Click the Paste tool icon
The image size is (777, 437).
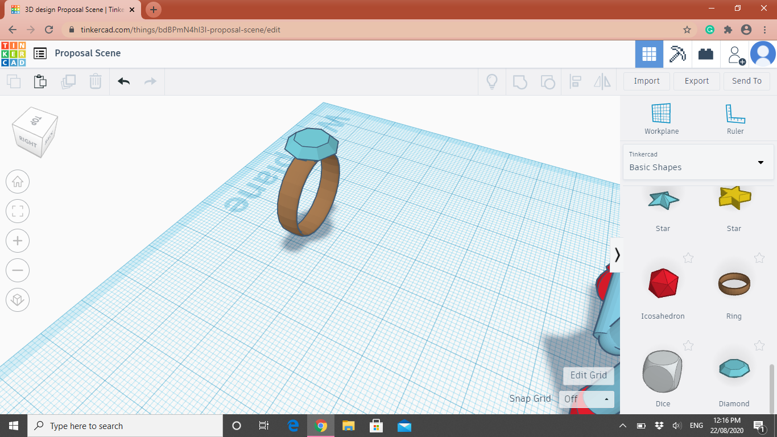40,81
